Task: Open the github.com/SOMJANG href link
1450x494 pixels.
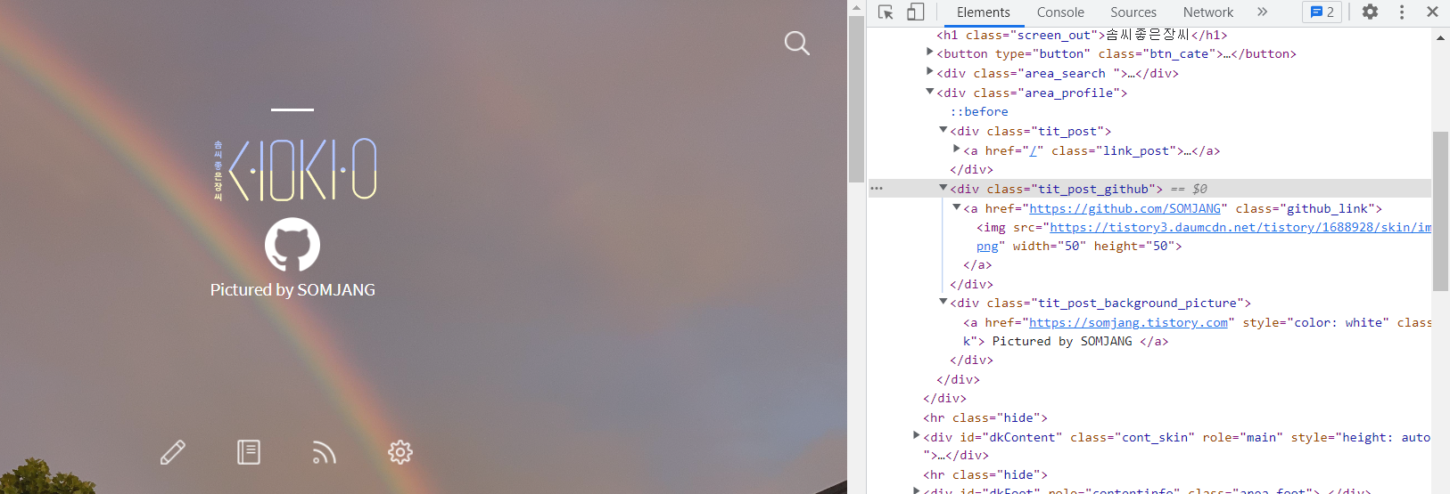Action: pos(1125,208)
